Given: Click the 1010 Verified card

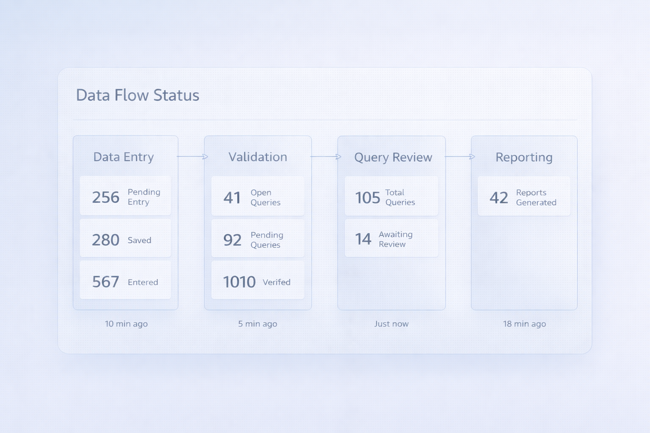Looking at the screenshot, I should coord(258,281).
